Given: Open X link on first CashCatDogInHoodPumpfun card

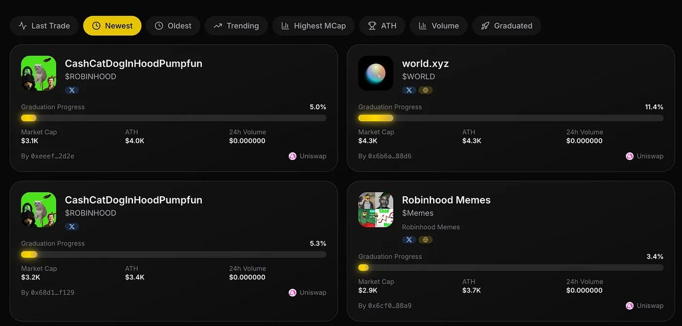Looking at the screenshot, I should pos(72,90).
